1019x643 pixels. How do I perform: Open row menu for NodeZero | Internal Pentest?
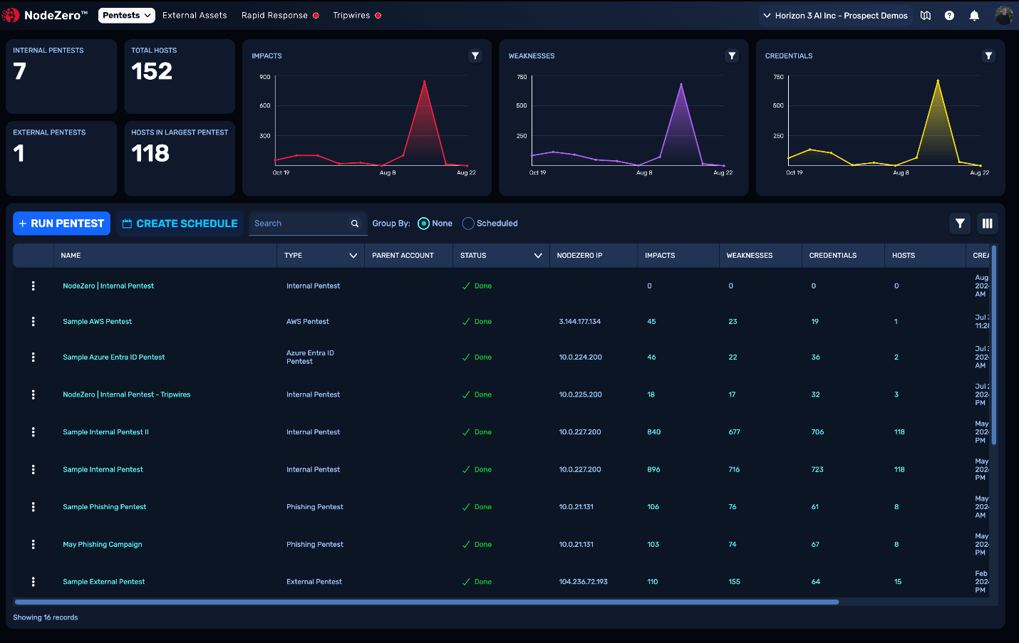[x=33, y=286]
